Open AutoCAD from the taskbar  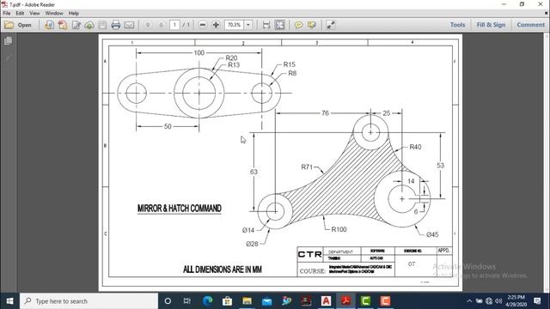click(x=326, y=301)
